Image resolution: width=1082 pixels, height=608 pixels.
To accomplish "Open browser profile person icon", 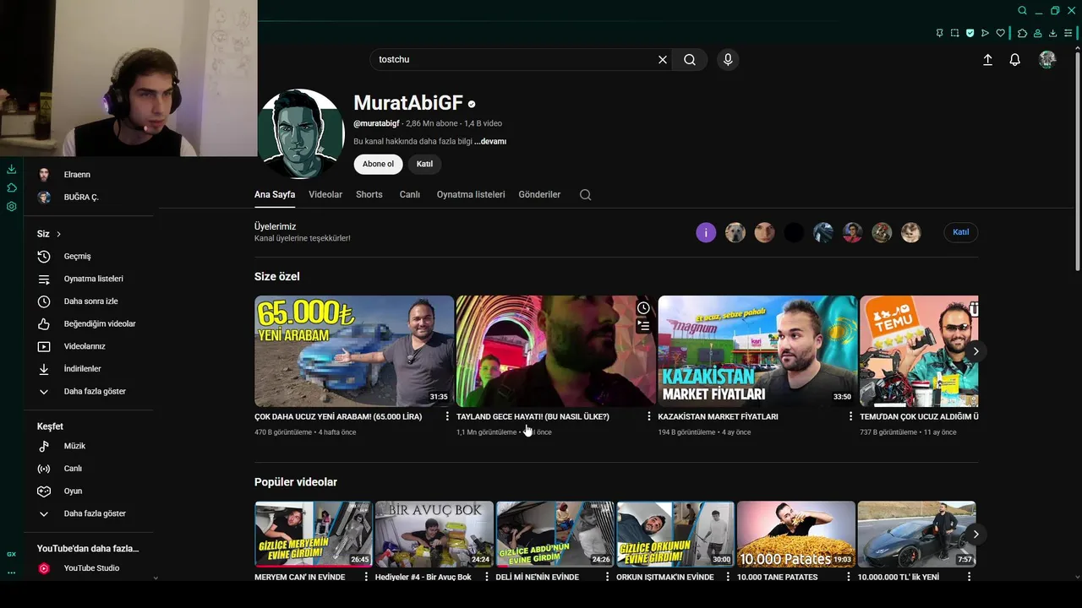I will pyautogui.click(x=1037, y=33).
